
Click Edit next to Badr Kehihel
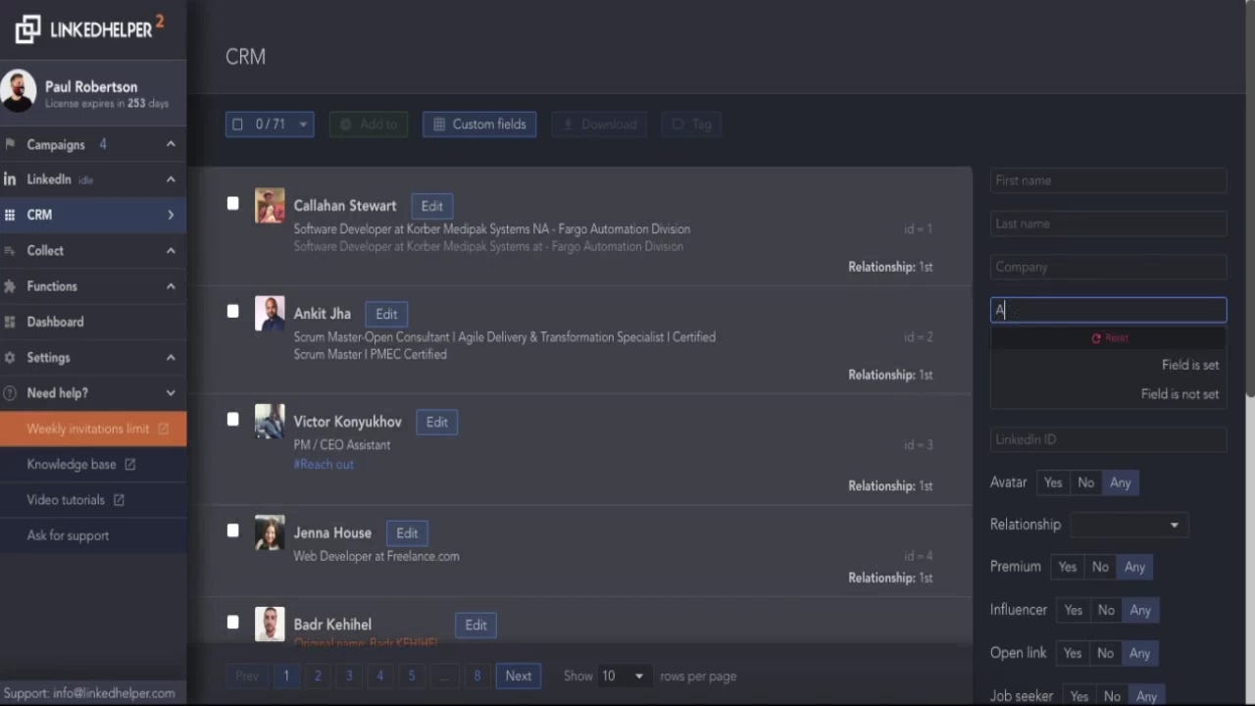tap(476, 625)
